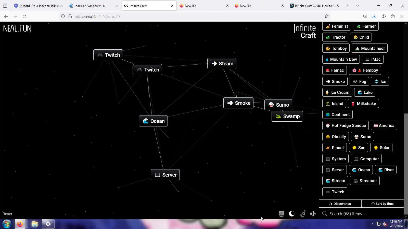Click the Swamp element on the canvas

(287, 116)
